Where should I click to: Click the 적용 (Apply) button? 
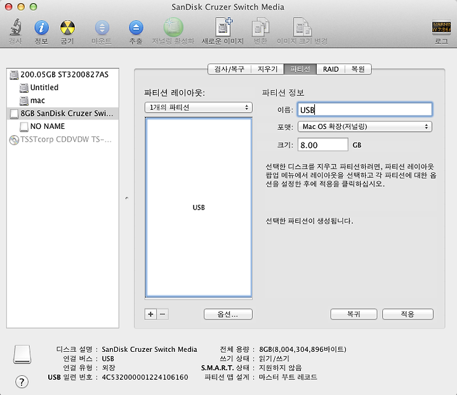click(407, 314)
